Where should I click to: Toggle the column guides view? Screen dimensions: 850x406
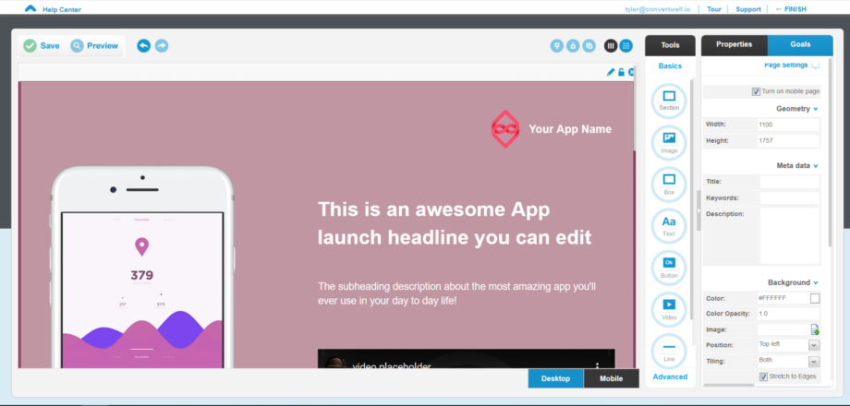(x=611, y=46)
